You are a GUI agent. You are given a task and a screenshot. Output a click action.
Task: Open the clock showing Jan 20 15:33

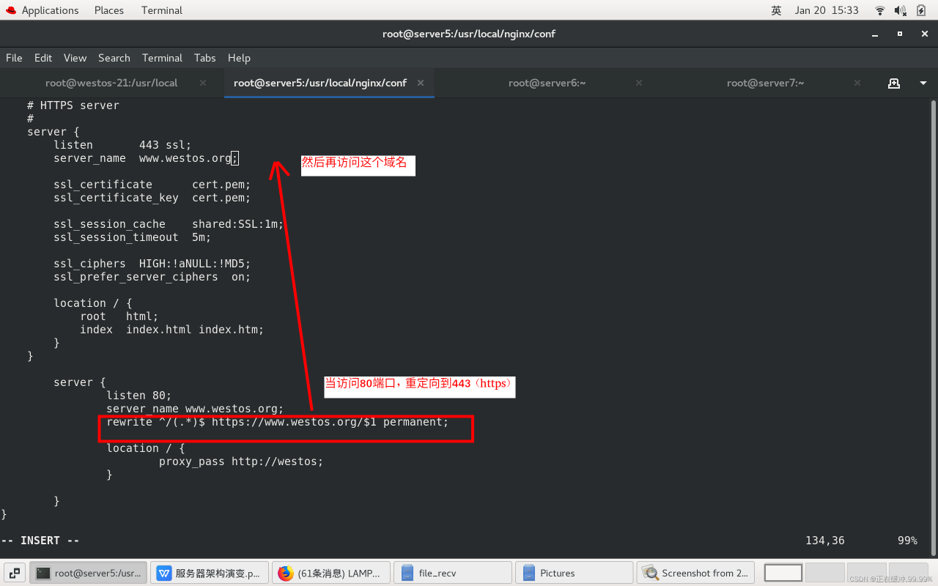tap(827, 10)
